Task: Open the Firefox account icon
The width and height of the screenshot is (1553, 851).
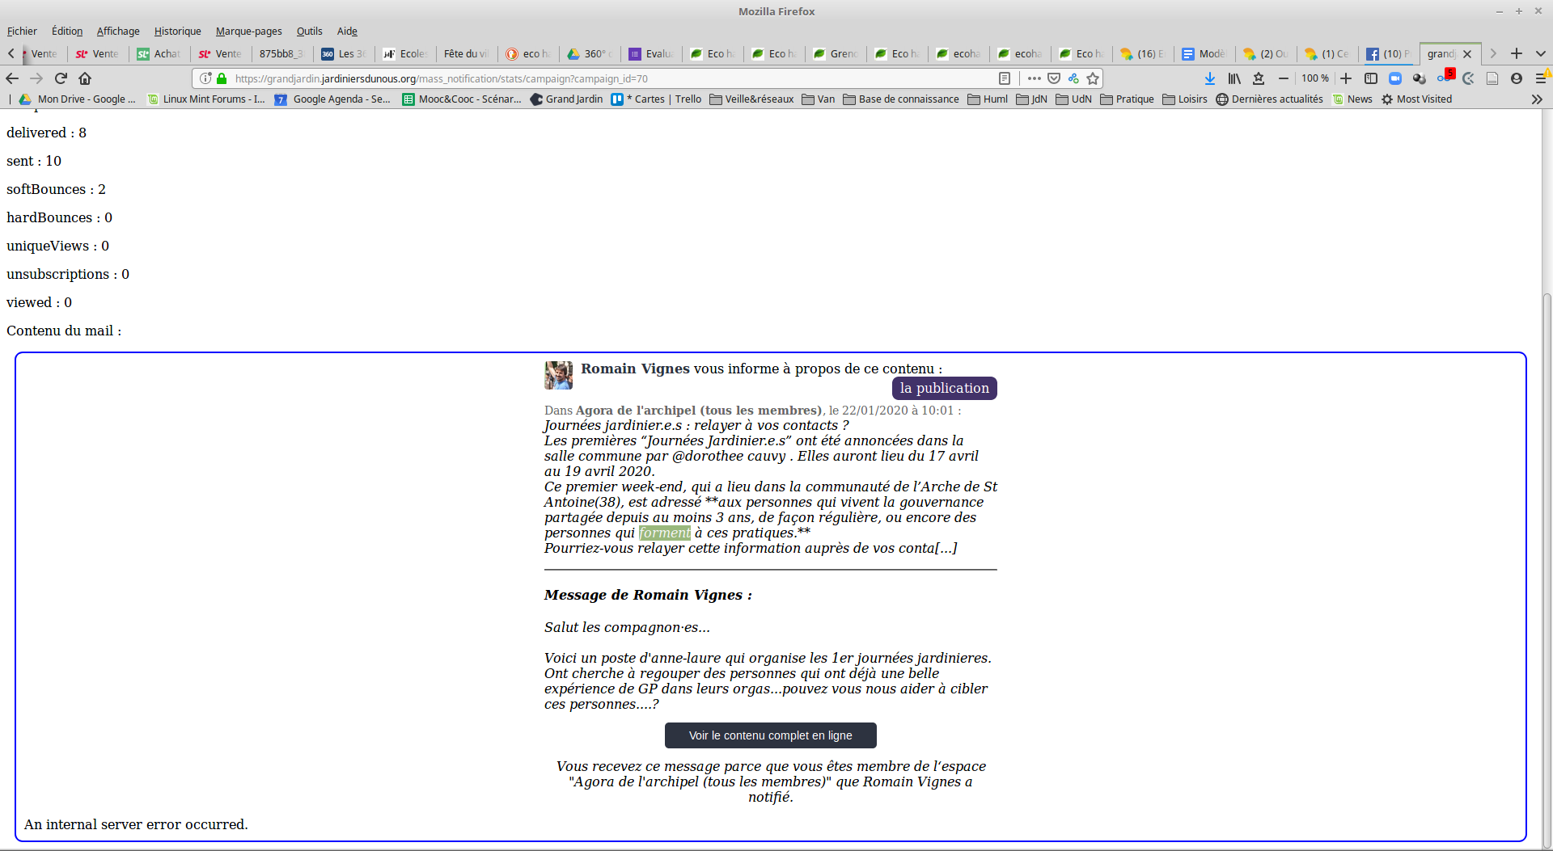Action: point(1517,78)
